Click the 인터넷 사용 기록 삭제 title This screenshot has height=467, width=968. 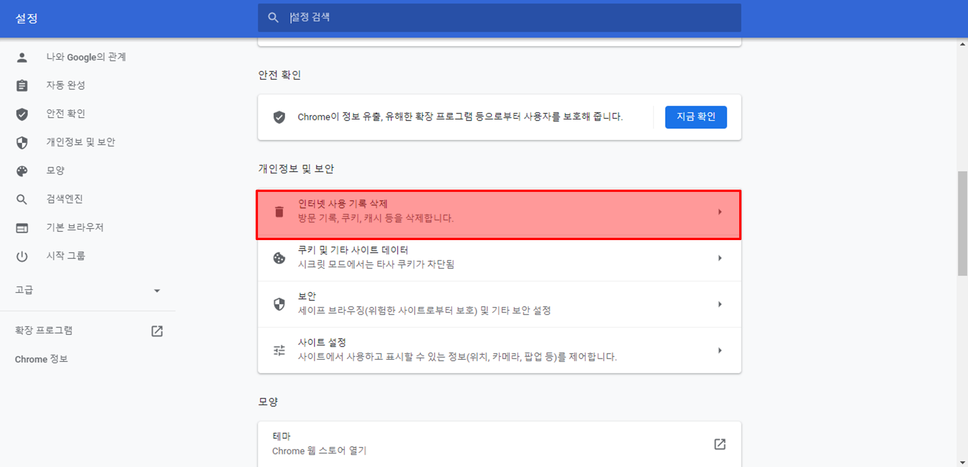(343, 204)
